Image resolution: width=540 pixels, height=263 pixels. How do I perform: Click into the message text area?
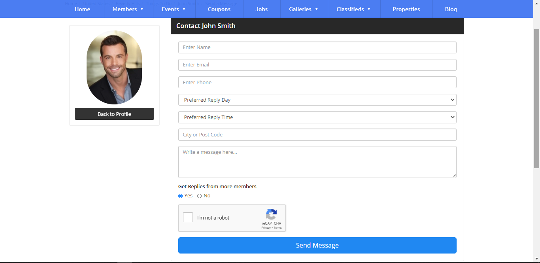click(x=317, y=162)
